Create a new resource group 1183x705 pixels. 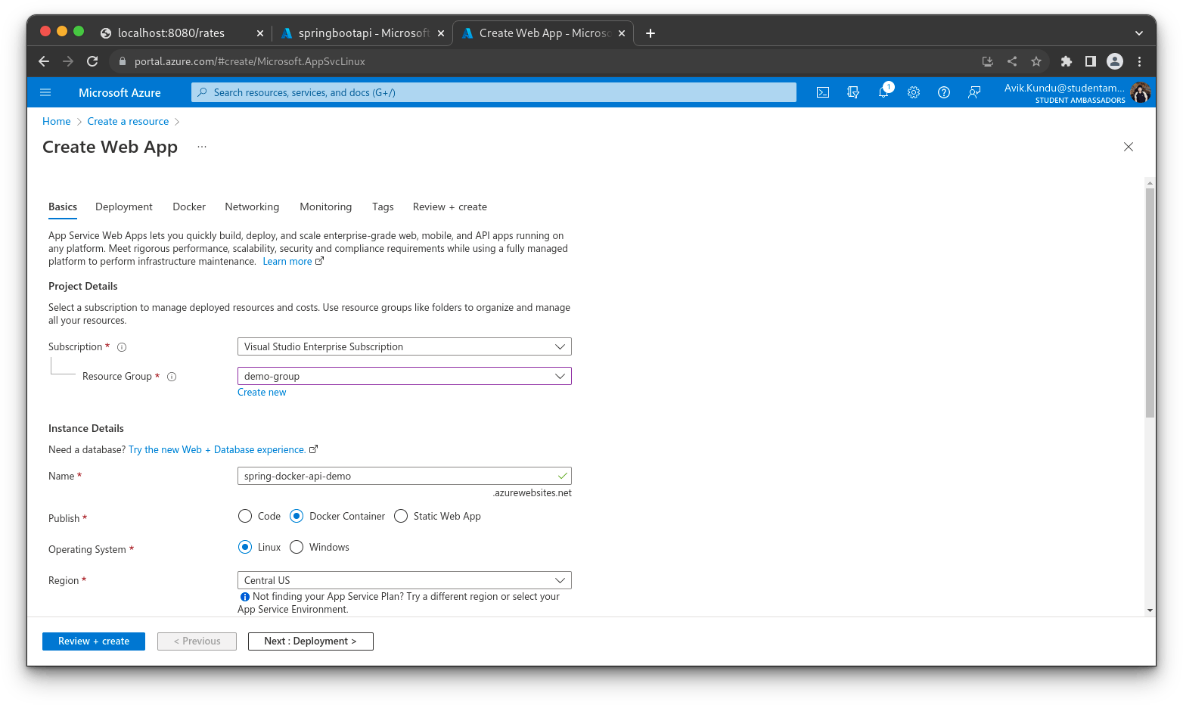262,392
